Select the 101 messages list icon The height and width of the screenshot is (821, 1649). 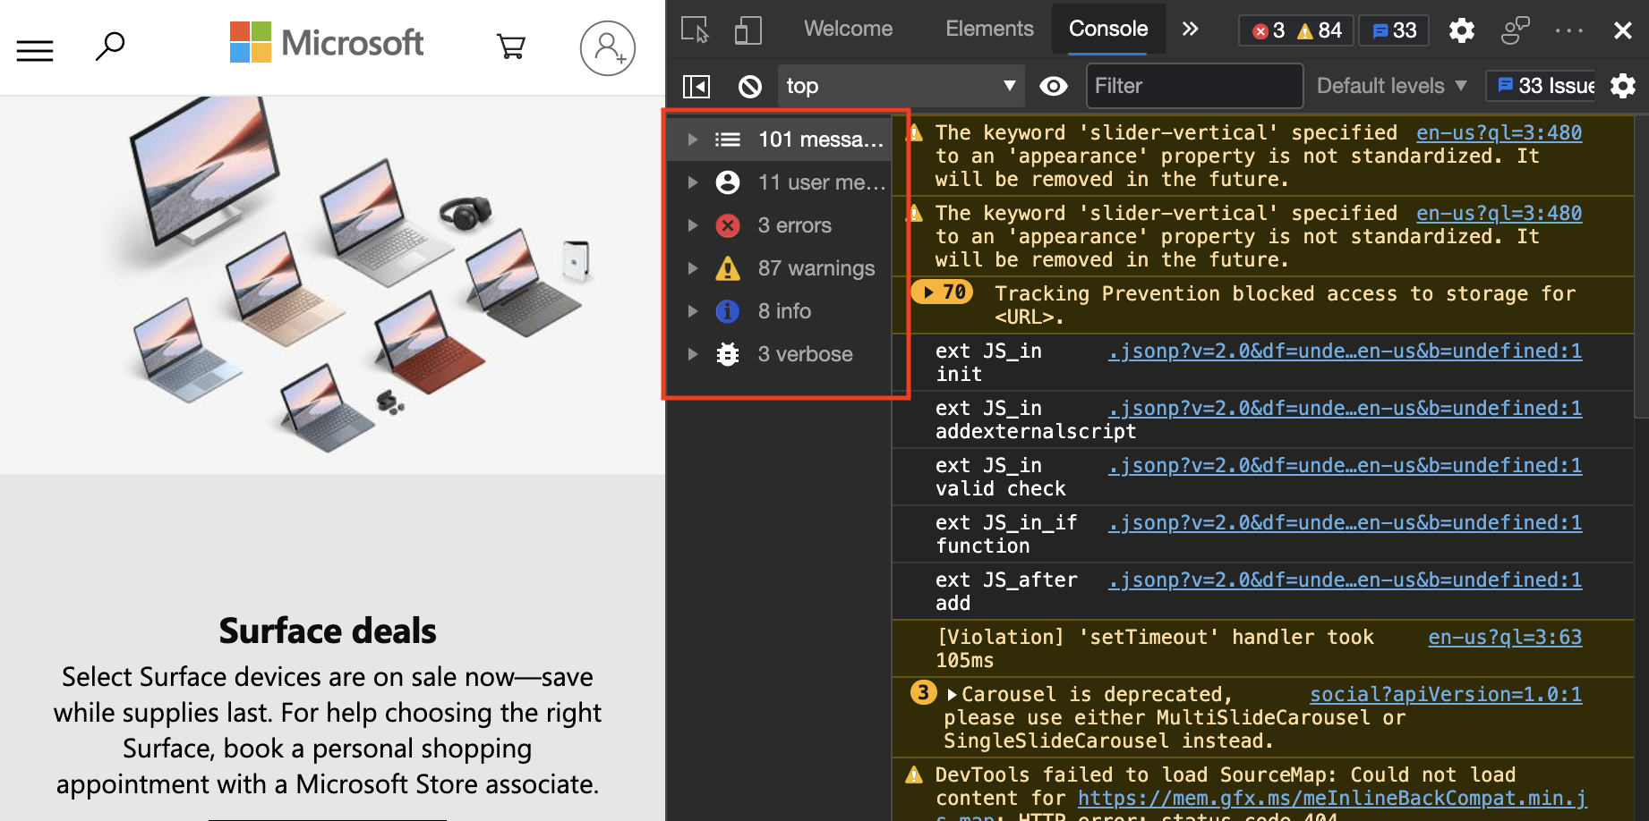pos(728,140)
